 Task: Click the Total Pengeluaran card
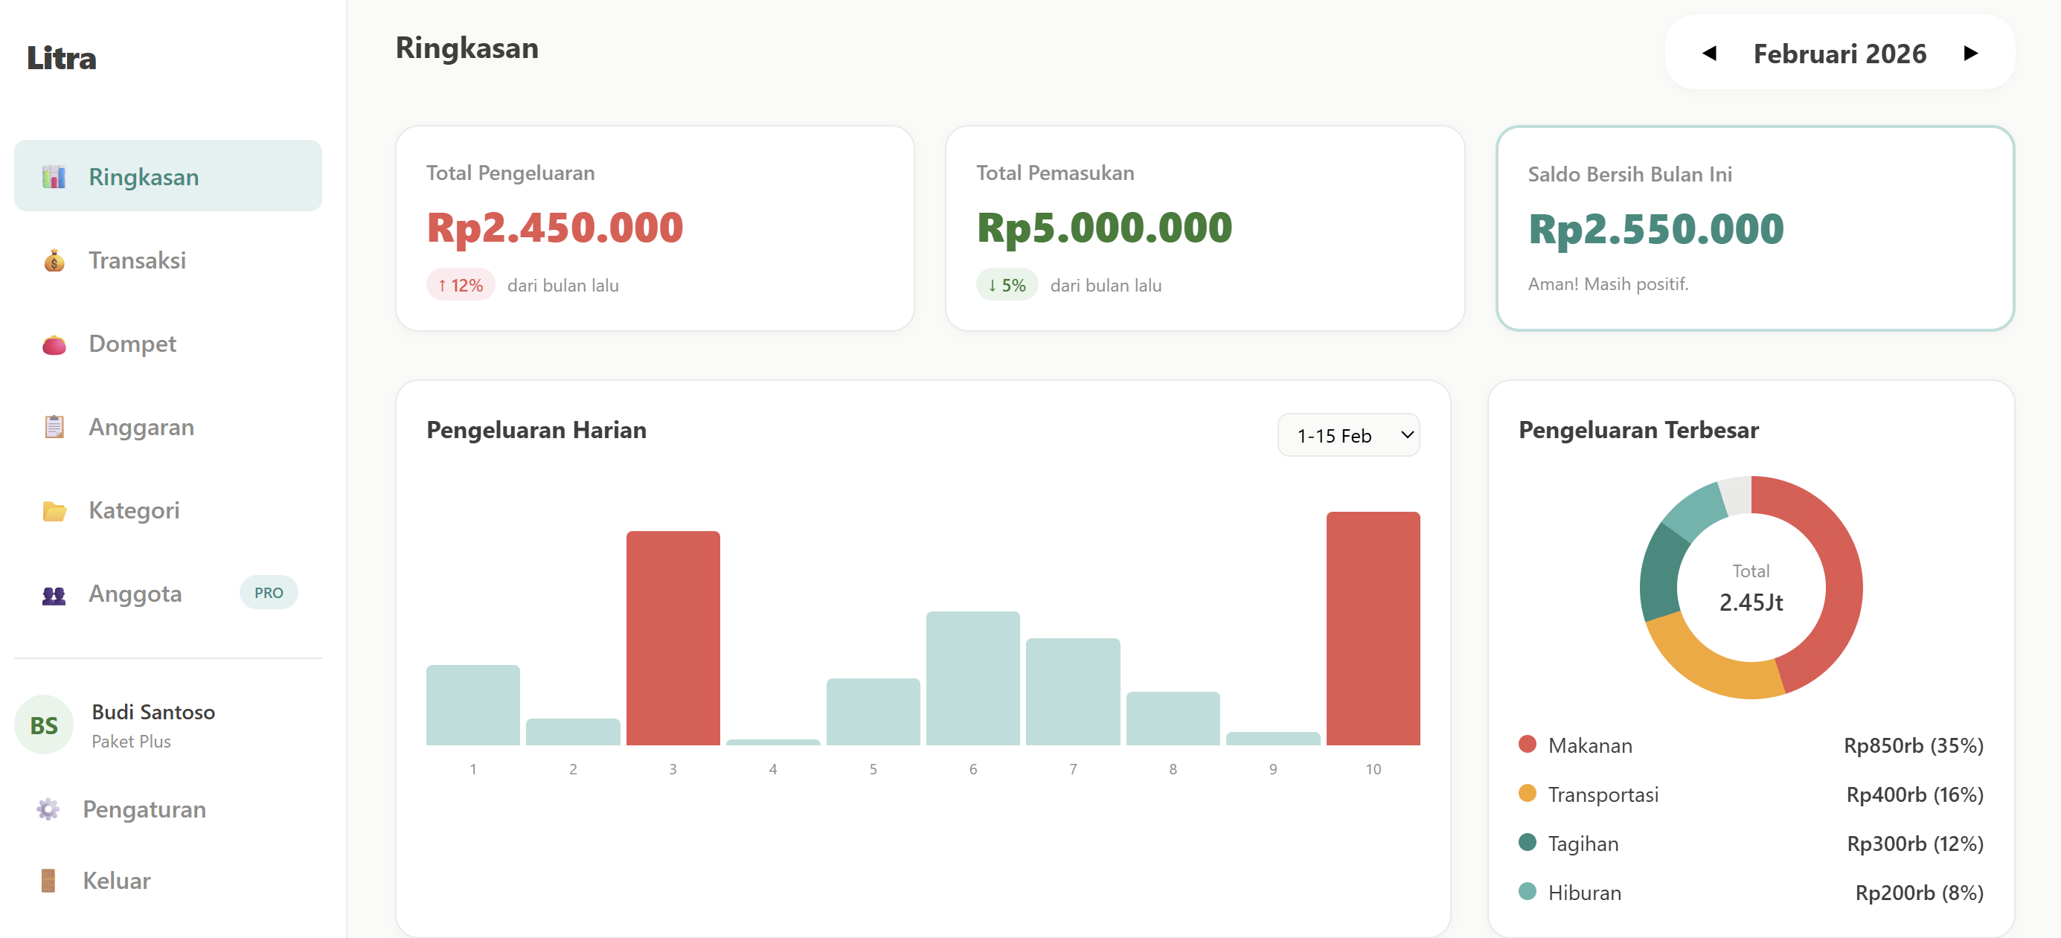tap(655, 228)
